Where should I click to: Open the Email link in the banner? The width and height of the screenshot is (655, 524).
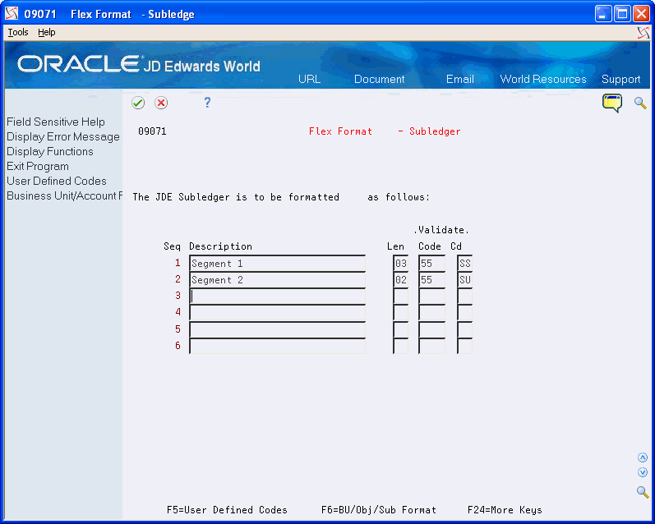pos(460,80)
